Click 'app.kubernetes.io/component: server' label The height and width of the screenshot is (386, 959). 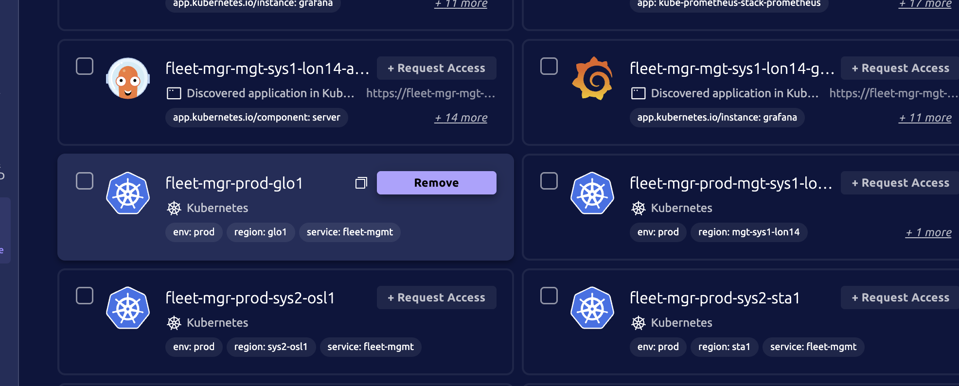pyautogui.click(x=257, y=117)
